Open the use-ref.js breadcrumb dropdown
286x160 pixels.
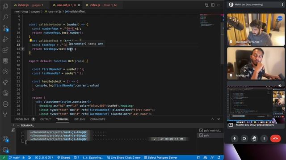pyautogui.click(x=53, y=12)
